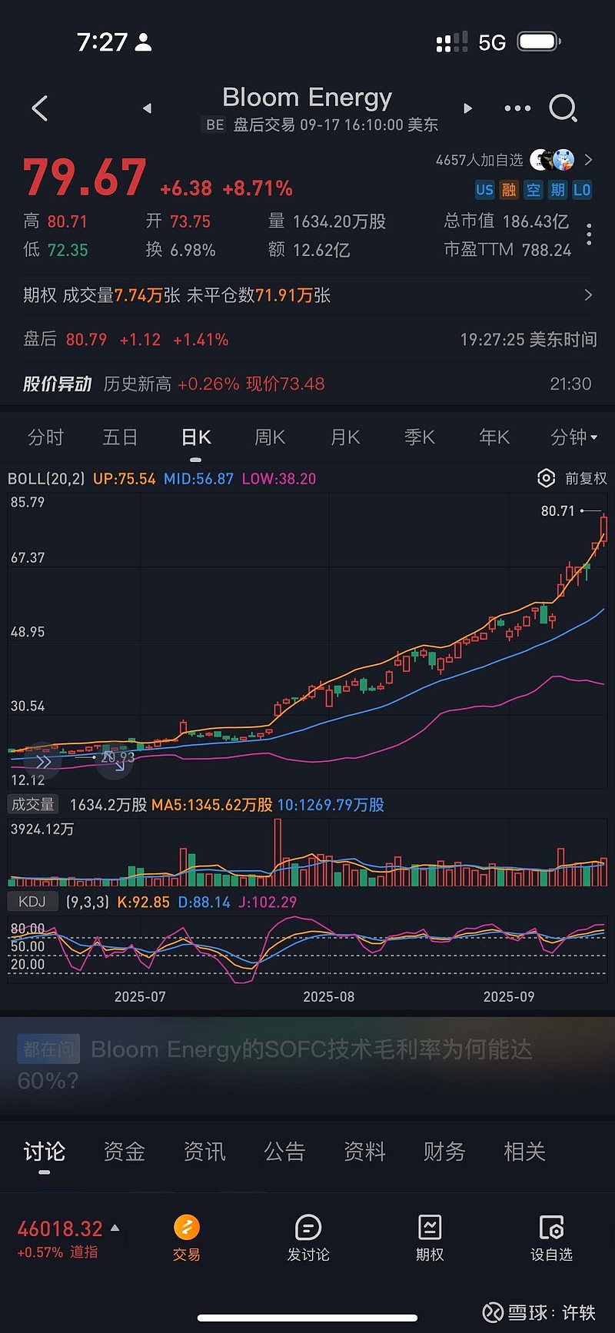Tap the 量 1634.20万股 volume value
The image size is (615, 1333).
click(327, 221)
